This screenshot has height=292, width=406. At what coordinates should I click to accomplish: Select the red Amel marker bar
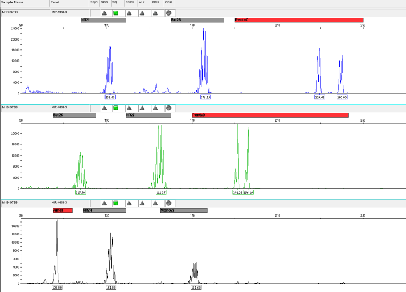pyautogui.click(x=62, y=210)
